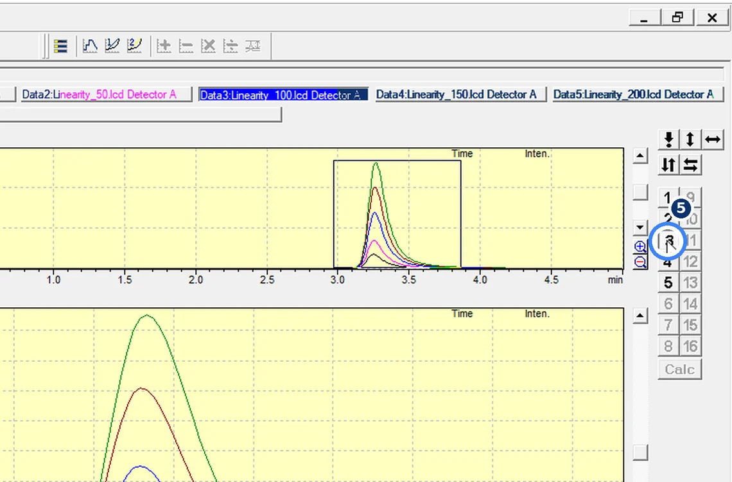Click the Time label in lower chromatogram
Screen dimensions: 732x482
tap(462, 314)
